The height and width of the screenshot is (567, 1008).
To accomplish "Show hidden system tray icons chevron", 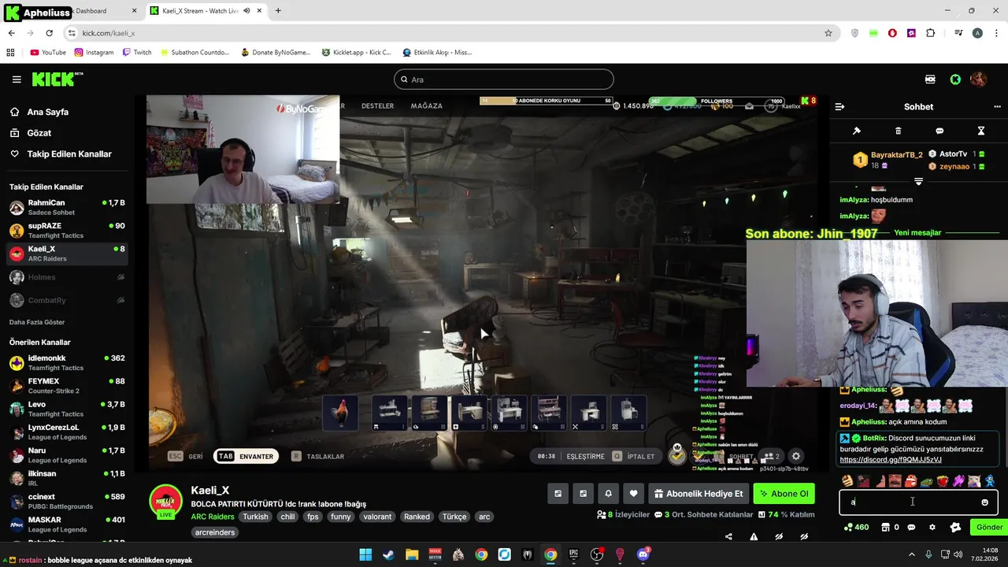I will click(912, 554).
